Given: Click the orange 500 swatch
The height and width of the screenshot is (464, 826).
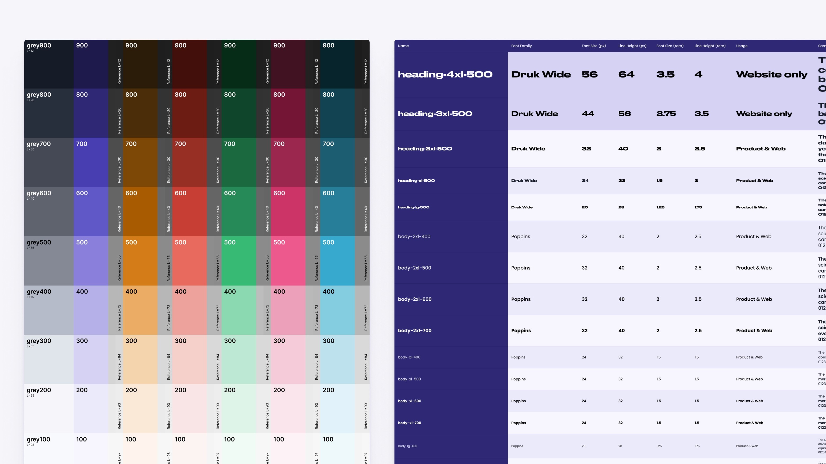Looking at the screenshot, I should coord(140,261).
